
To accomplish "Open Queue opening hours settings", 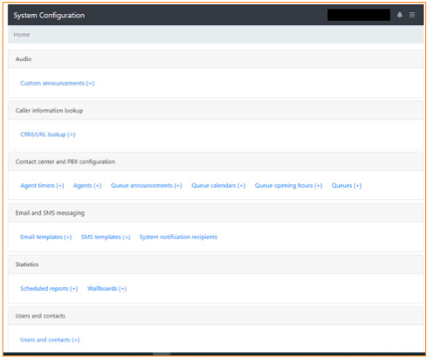I will pos(288,186).
